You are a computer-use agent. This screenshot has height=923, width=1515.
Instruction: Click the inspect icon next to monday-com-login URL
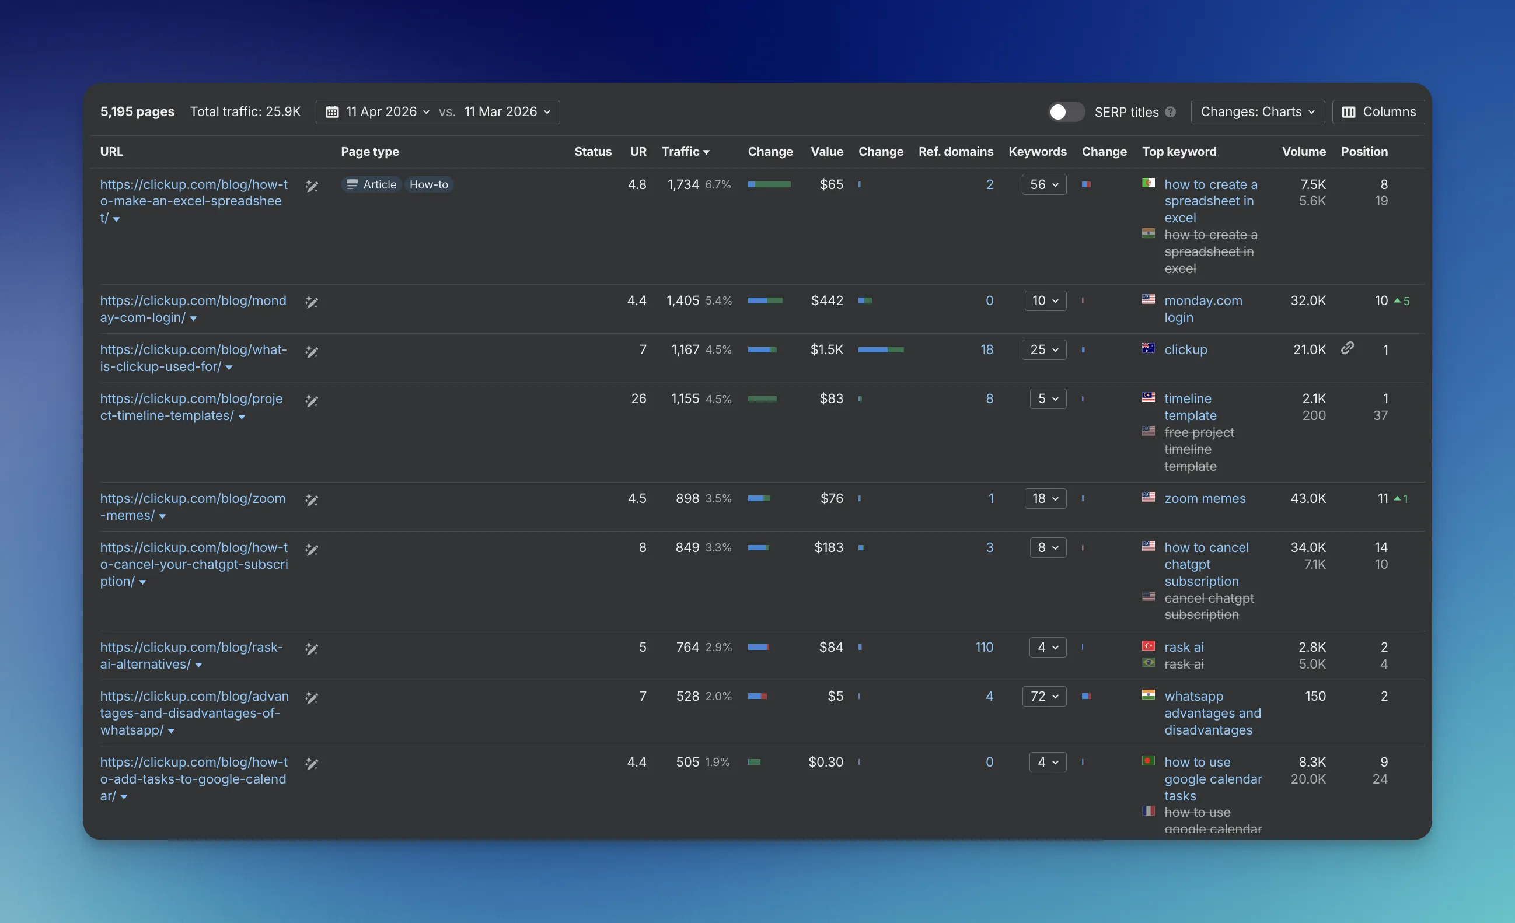pyautogui.click(x=312, y=302)
